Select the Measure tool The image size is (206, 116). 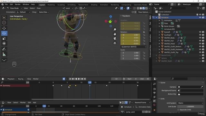[4, 54]
